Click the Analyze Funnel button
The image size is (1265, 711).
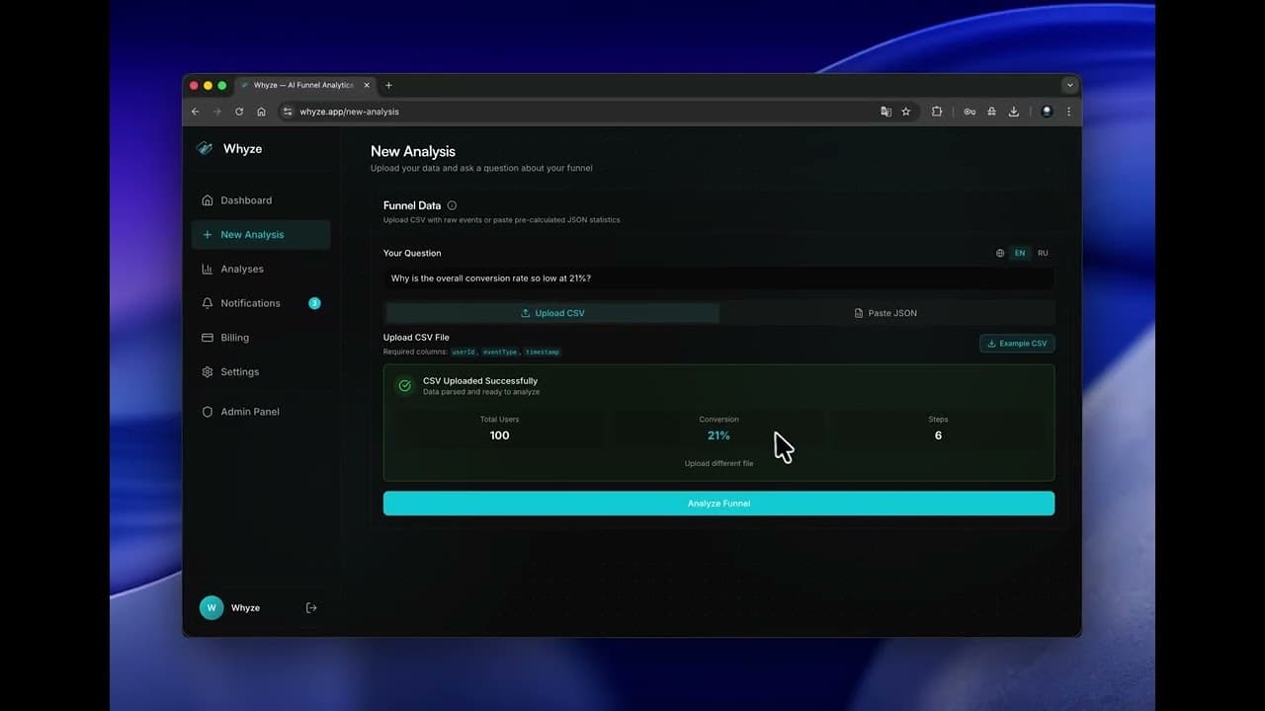pos(718,503)
